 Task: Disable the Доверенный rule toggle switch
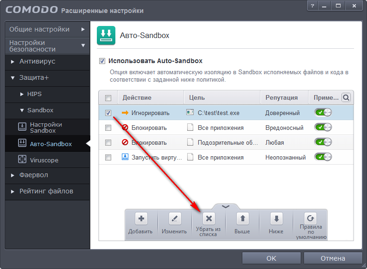point(323,113)
